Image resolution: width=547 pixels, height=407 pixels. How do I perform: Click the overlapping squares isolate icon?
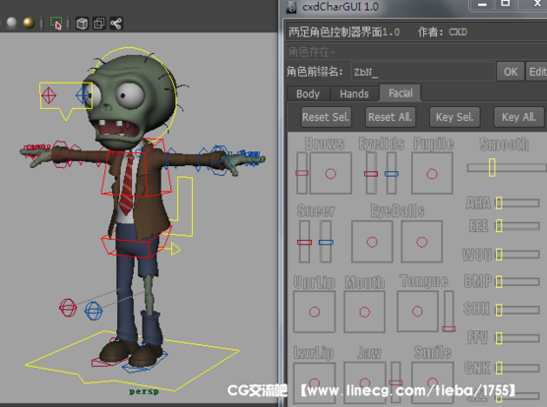click(99, 24)
